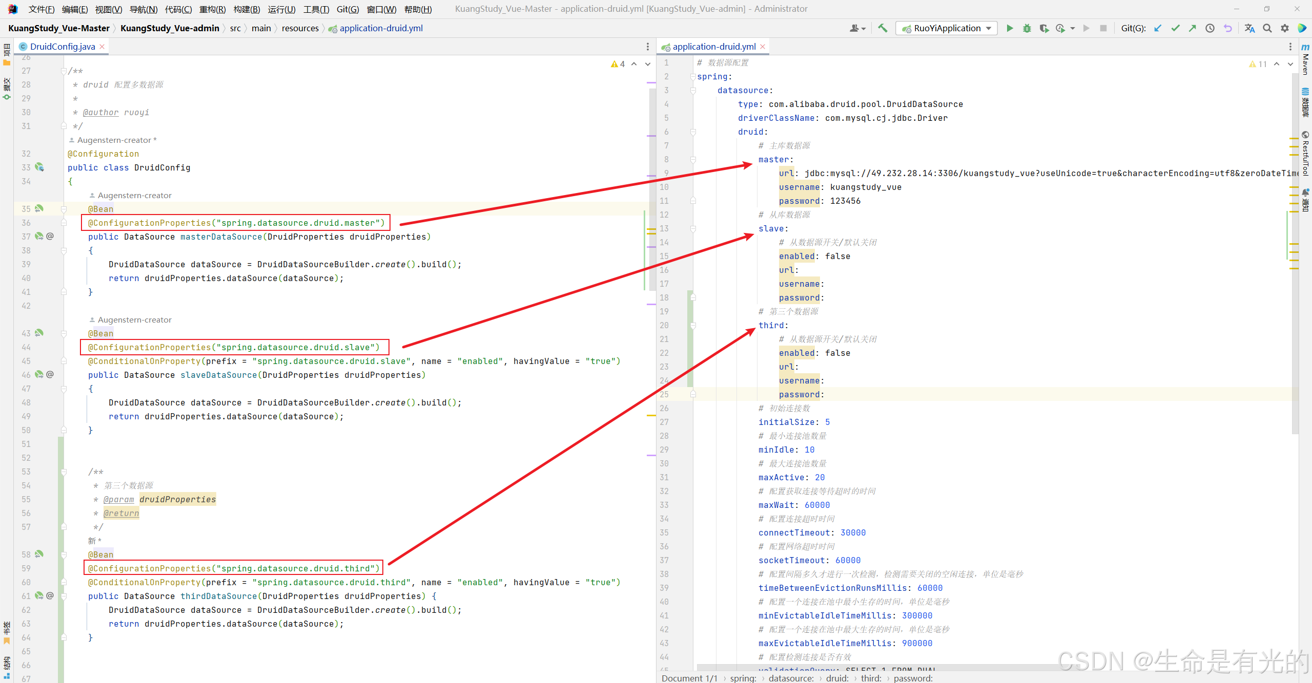Click application-druid.yml breadcrumb
The image size is (1312, 683).
[x=376, y=28]
